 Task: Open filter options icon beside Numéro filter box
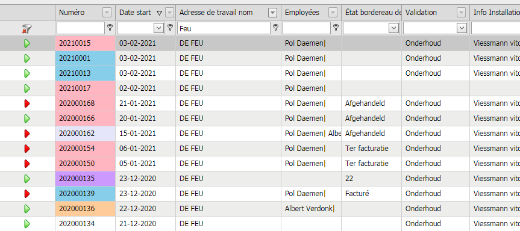(x=110, y=28)
